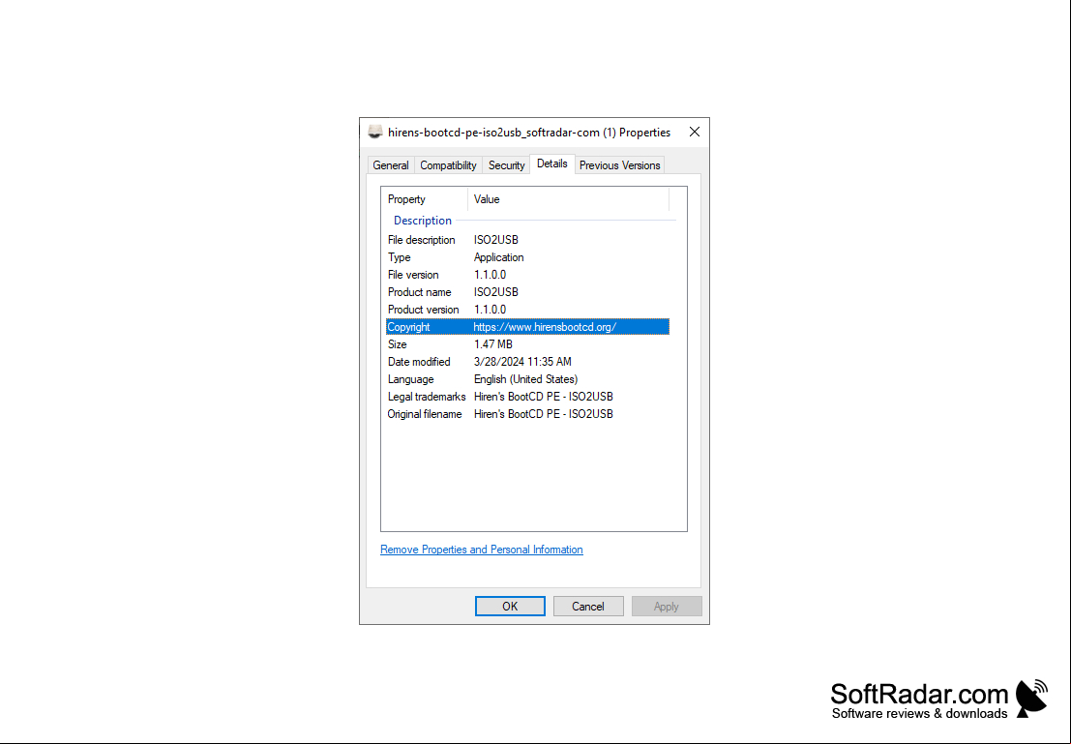
Task: Select the Product name label
Action: 419,292
